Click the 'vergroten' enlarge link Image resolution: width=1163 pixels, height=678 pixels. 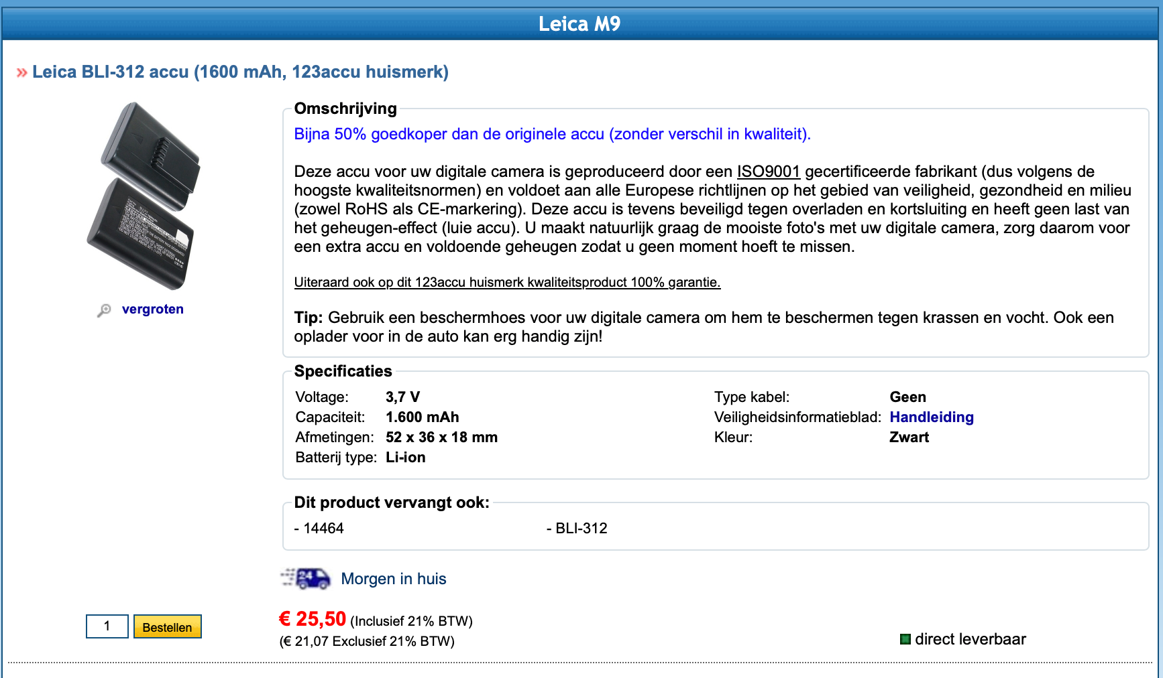[152, 309]
